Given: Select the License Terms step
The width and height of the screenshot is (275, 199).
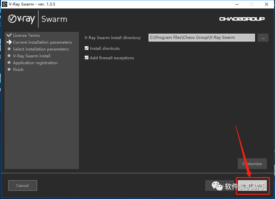Looking at the screenshot, I should coord(26,36).
